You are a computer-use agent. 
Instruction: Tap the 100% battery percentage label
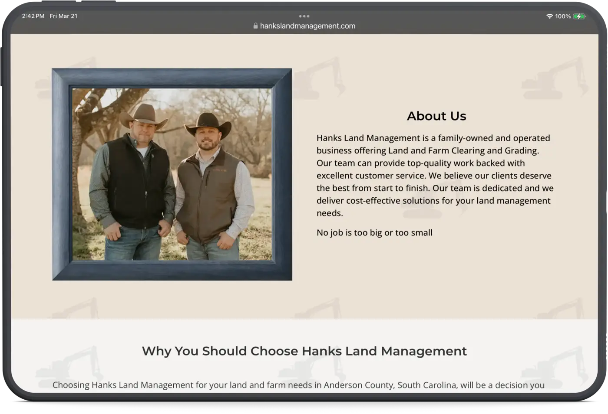pos(563,16)
